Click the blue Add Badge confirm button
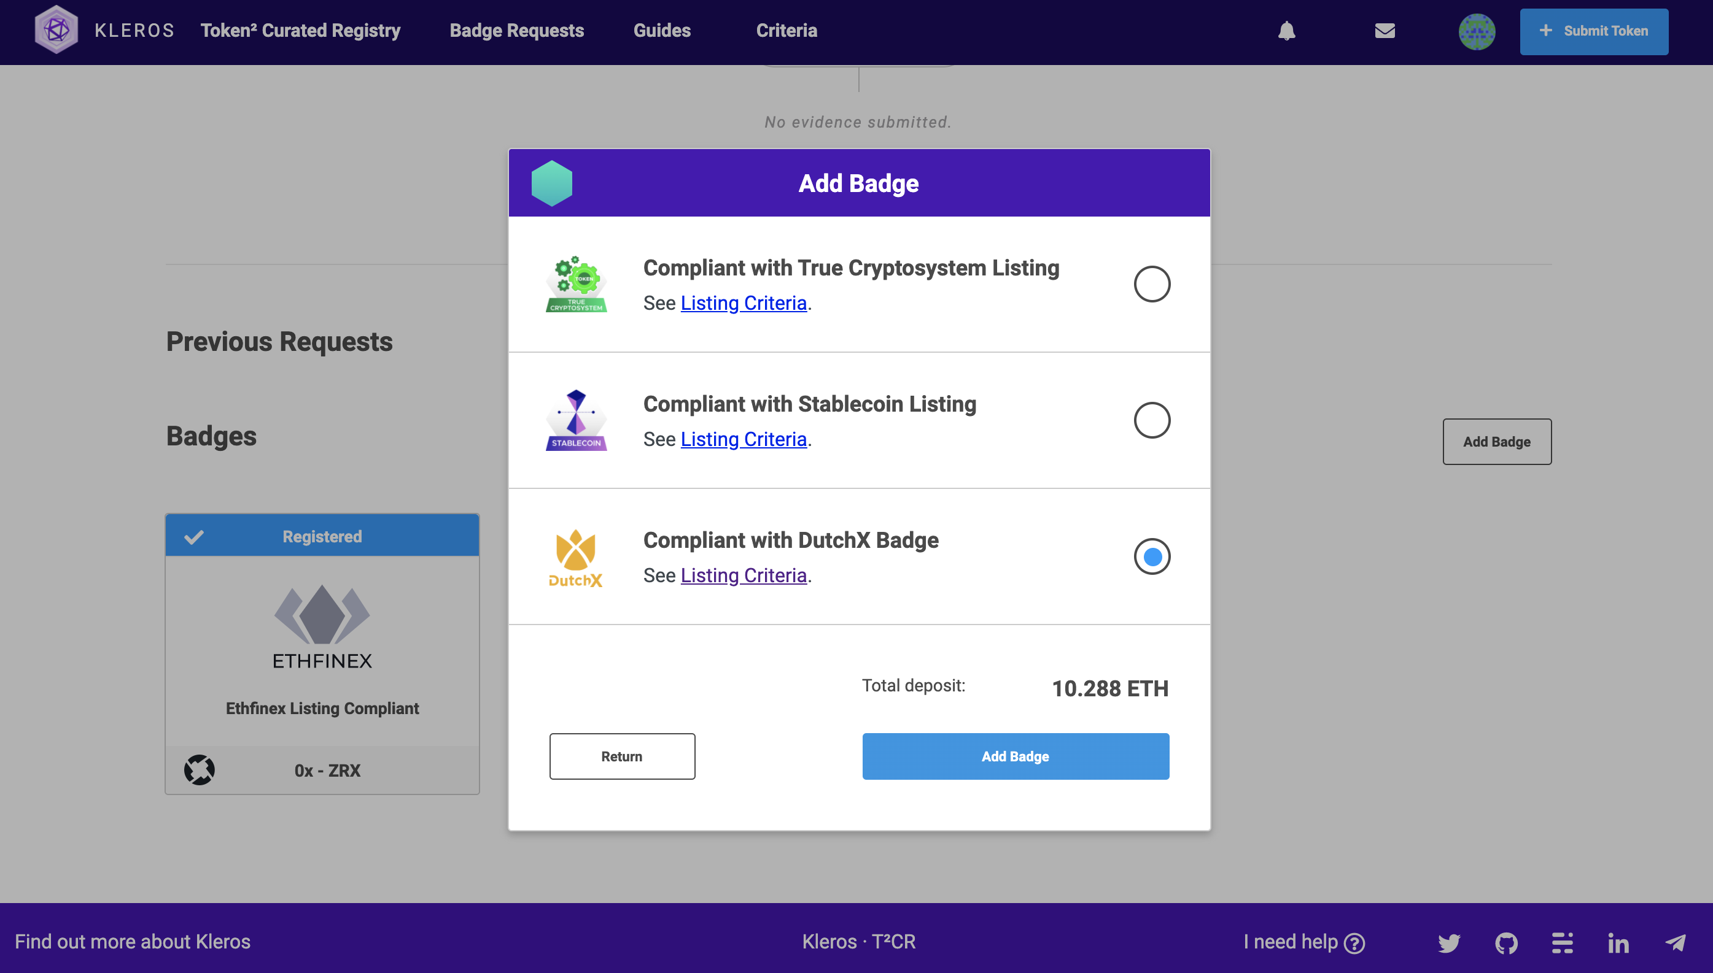This screenshot has height=973, width=1713. coord(1015,756)
